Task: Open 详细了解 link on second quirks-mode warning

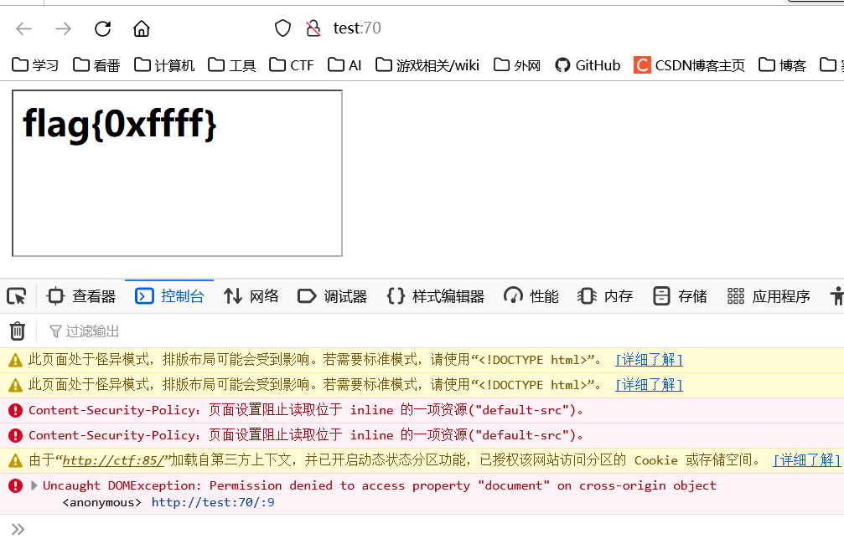Action: [x=650, y=385]
